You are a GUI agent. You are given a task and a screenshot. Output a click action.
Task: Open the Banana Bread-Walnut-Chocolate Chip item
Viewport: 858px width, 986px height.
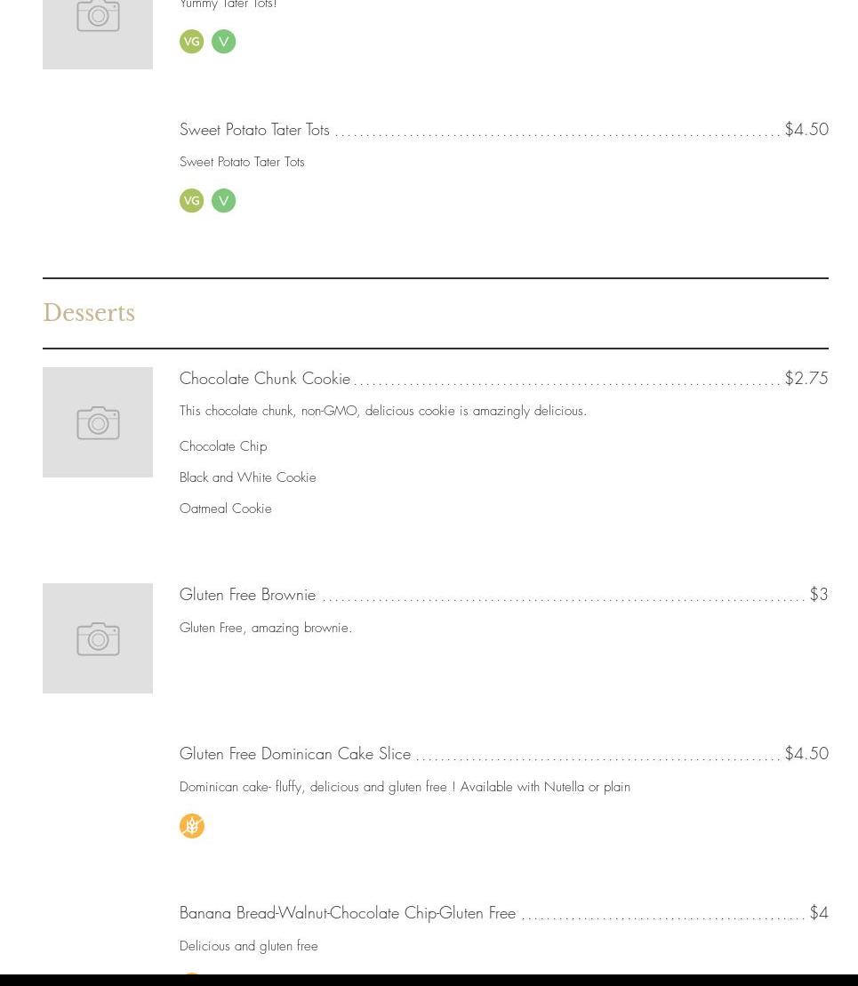click(348, 913)
